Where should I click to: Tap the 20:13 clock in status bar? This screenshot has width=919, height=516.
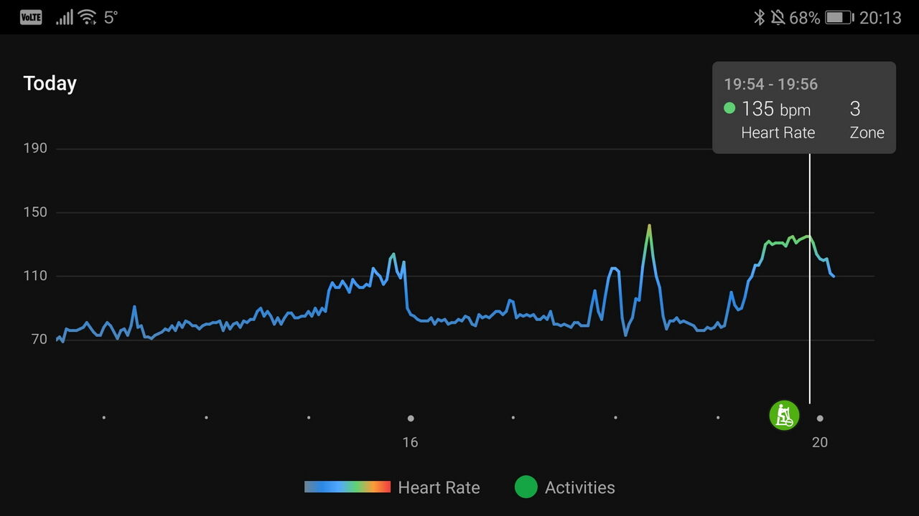pyautogui.click(x=880, y=18)
